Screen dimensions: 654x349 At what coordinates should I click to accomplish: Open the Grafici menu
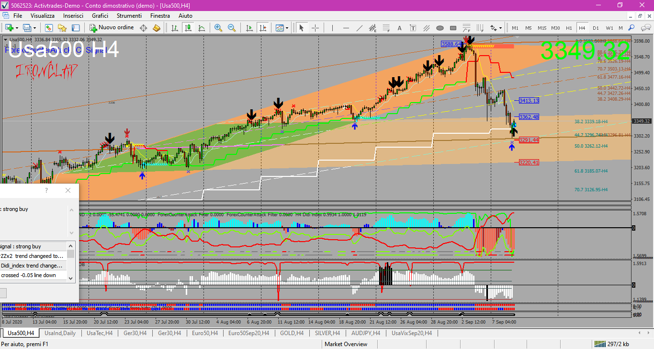tap(100, 16)
